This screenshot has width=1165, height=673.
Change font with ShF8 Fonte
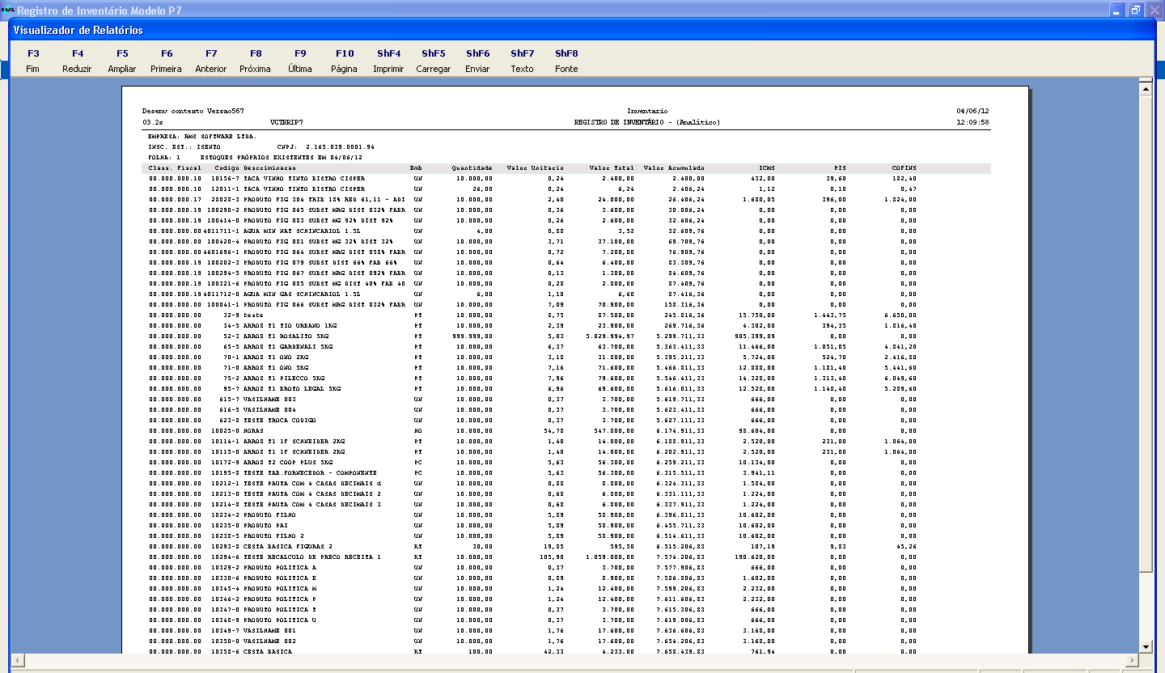[566, 61]
